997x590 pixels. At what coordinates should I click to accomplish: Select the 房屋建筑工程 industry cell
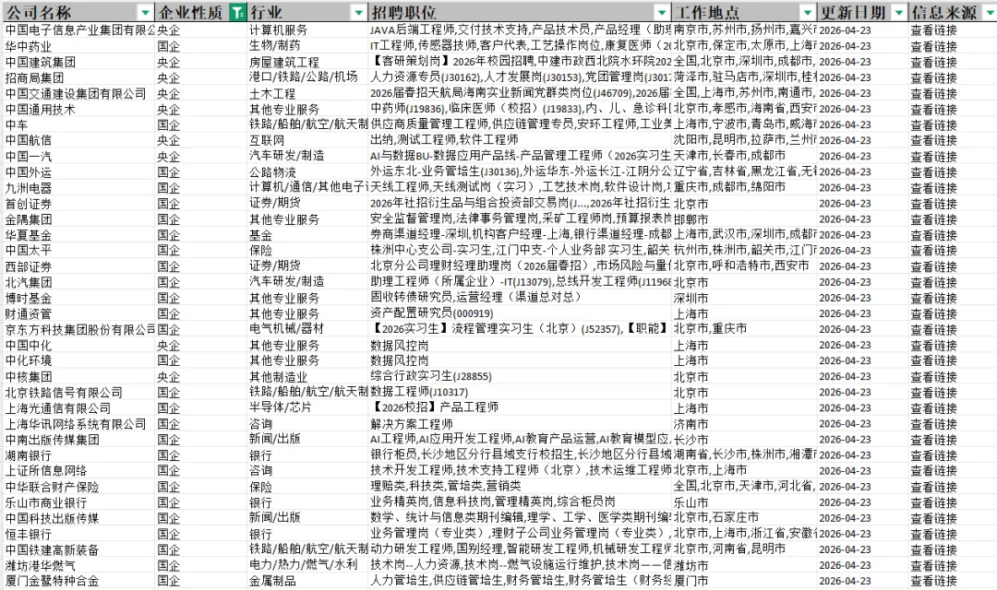[x=307, y=62]
